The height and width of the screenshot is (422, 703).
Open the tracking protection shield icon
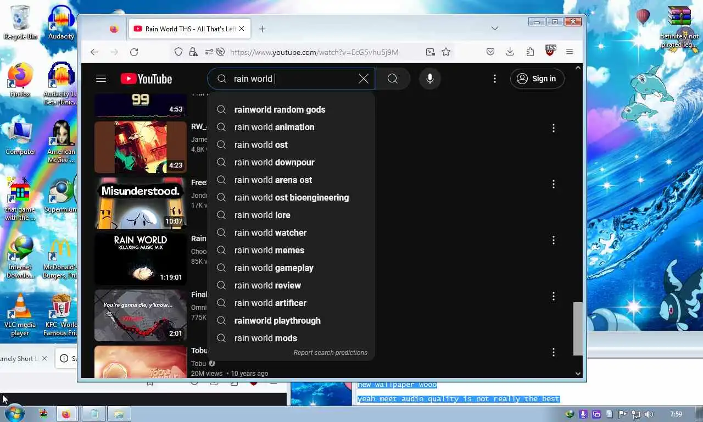click(178, 52)
